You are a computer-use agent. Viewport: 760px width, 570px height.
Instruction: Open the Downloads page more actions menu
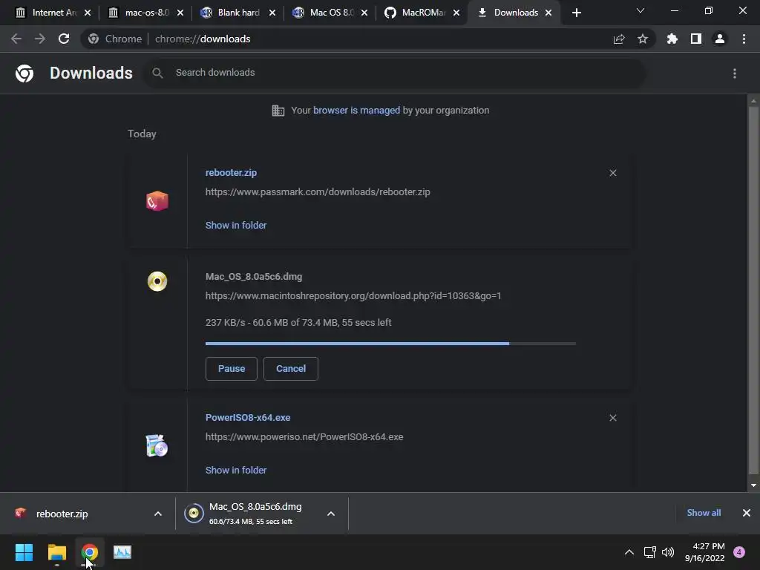pyautogui.click(x=735, y=73)
